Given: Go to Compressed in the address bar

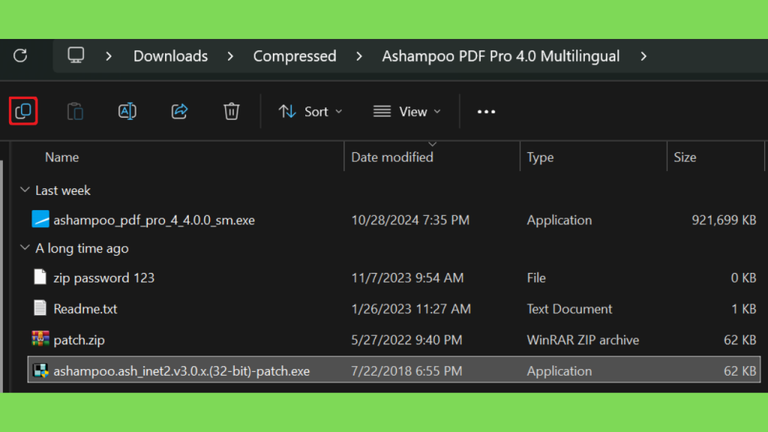Looking at the screenshot, I should 294,56.
